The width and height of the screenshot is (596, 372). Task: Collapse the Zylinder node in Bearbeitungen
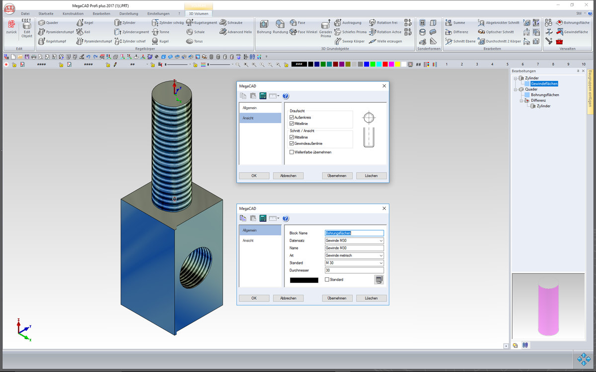[x=515, y=78]
